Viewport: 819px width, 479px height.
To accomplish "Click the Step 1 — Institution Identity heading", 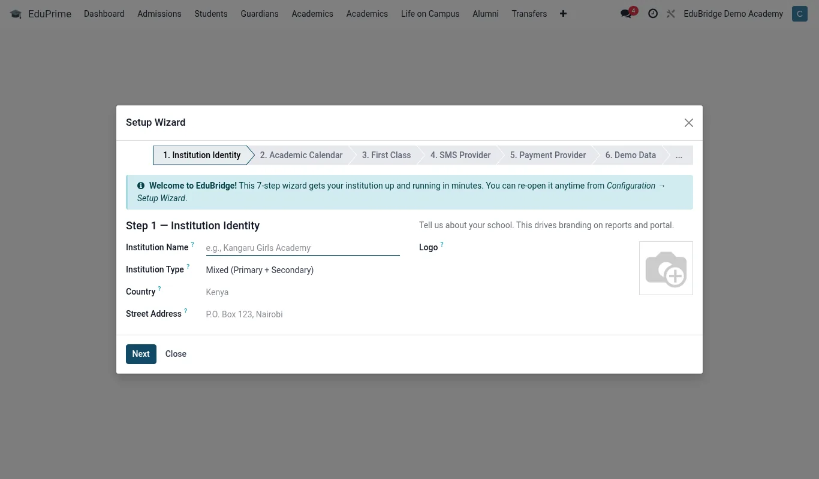I will [x=193, y=226].
